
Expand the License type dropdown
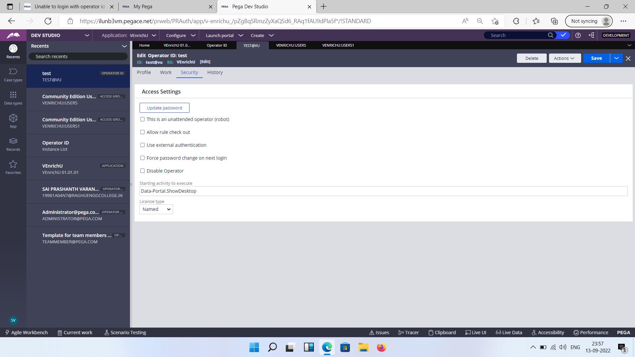(x=156, y=209)
